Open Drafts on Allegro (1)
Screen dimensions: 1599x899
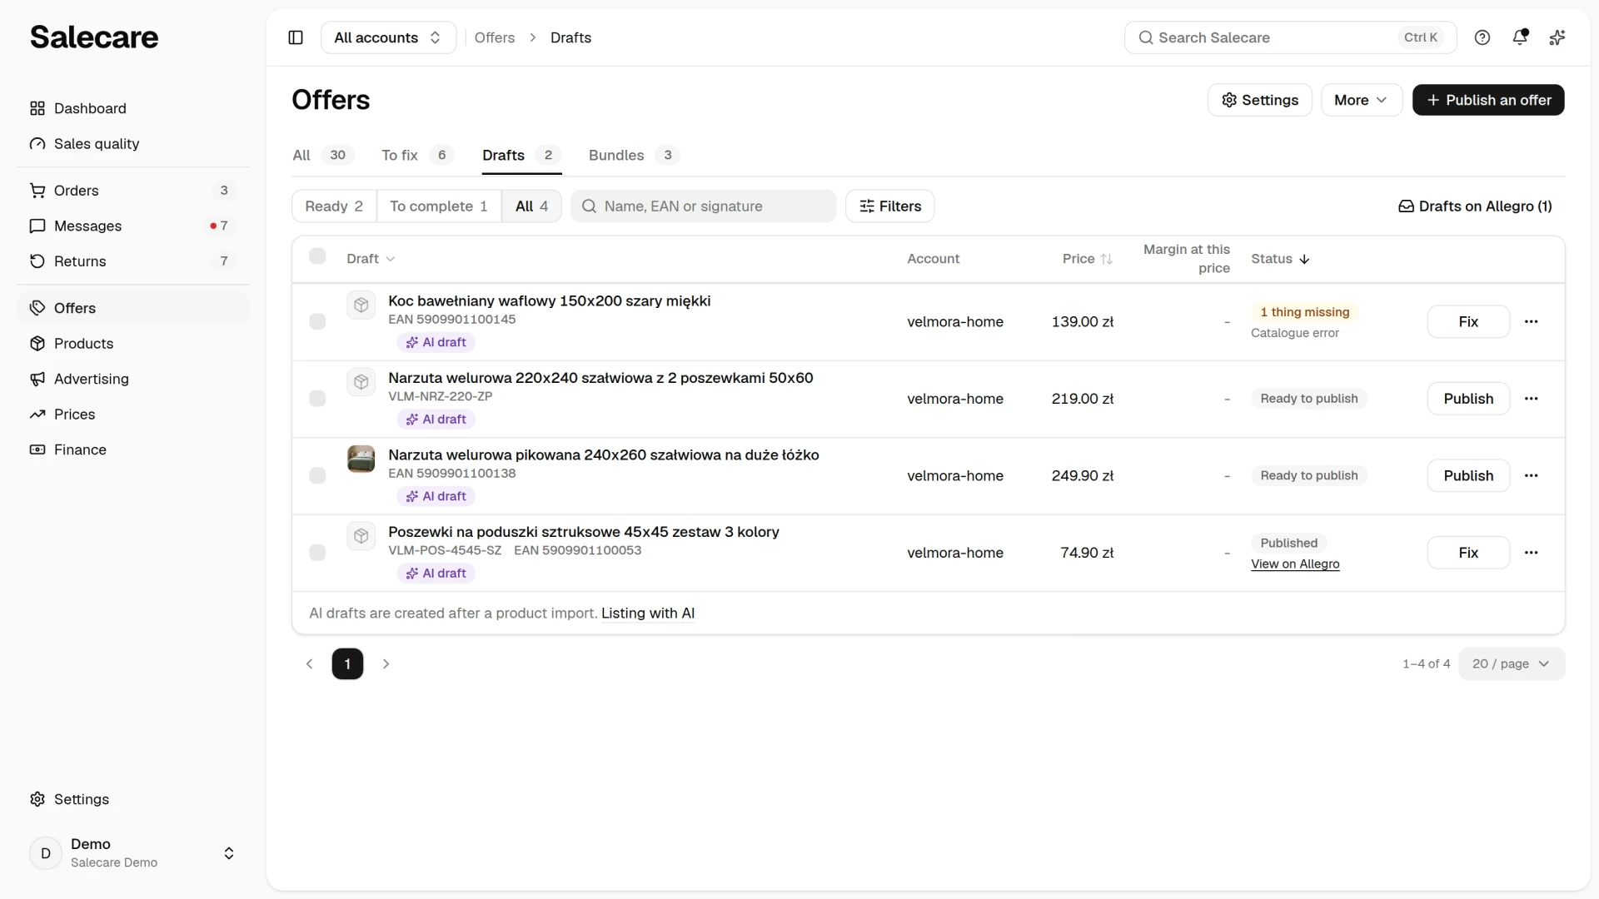[x=1475, y=206]
